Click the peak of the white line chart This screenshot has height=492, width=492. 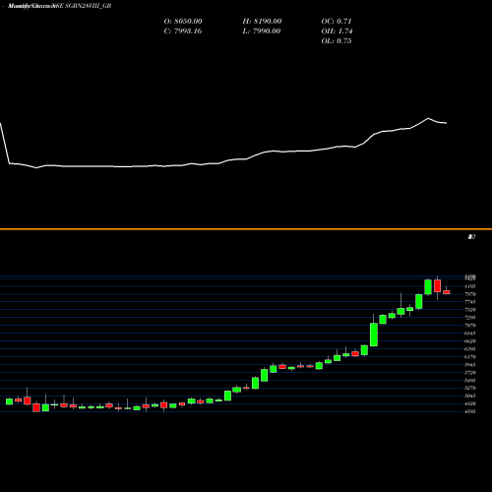point(428,118)
